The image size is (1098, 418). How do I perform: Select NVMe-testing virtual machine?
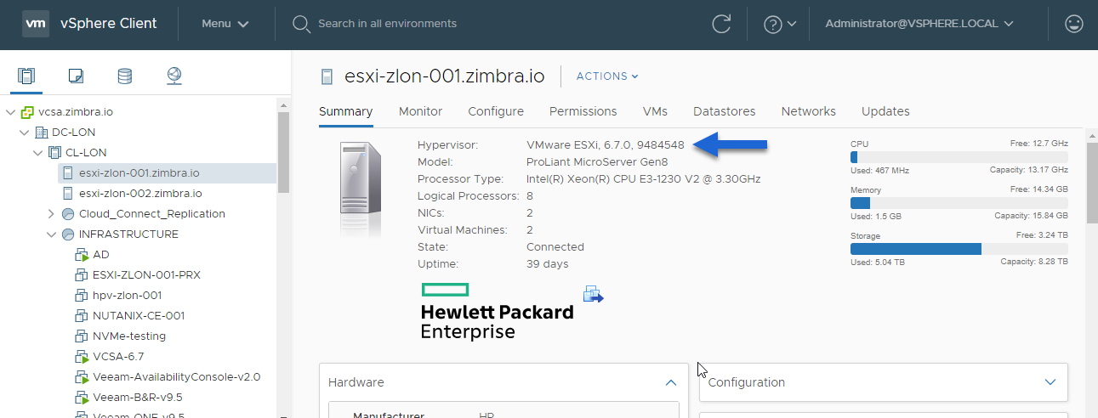[129, 336]
